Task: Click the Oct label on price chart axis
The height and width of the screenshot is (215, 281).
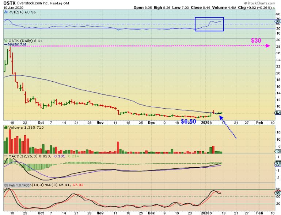Action: click(41, 122)
